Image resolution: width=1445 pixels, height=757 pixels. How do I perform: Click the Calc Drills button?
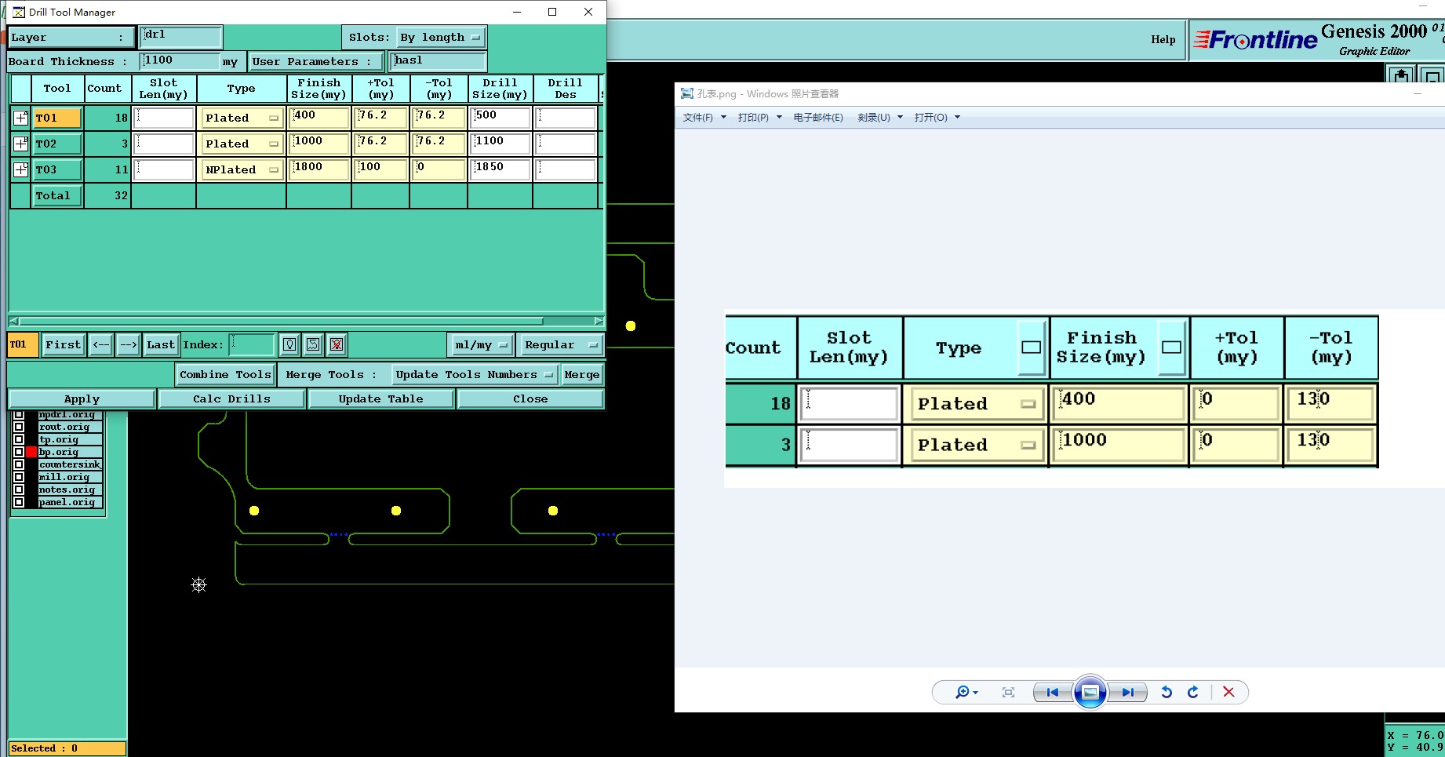[x=231, y=399]
